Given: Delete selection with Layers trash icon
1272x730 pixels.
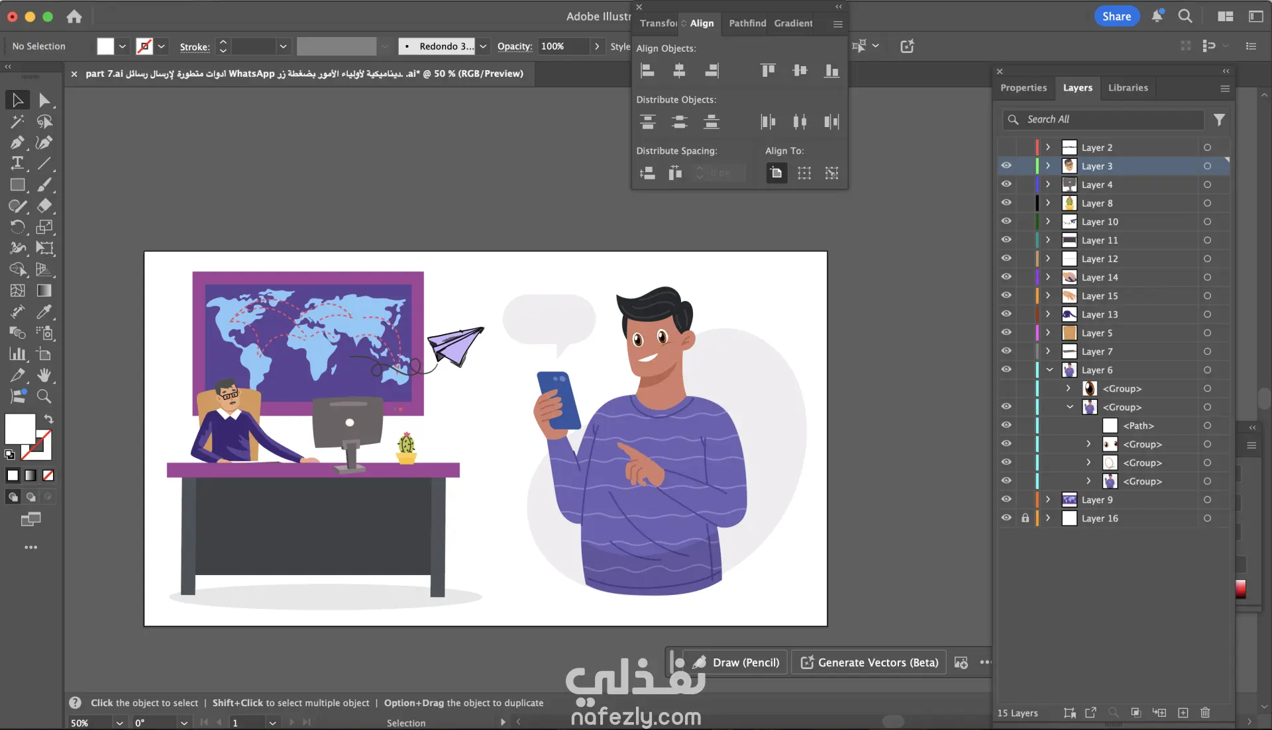Looking at the screenshot, I should coord(1205,713).
